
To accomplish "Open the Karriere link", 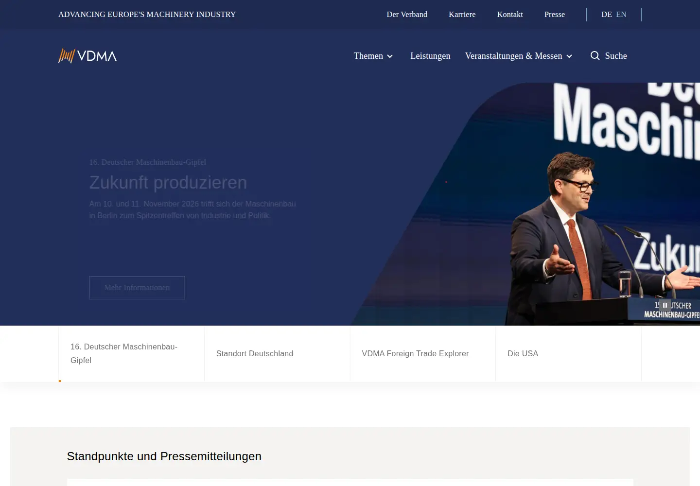I will click(x=462, y=15).
